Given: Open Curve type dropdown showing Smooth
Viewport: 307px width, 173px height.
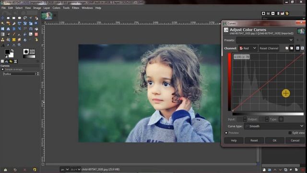Looking at the screenshot, I should (274, 126).
